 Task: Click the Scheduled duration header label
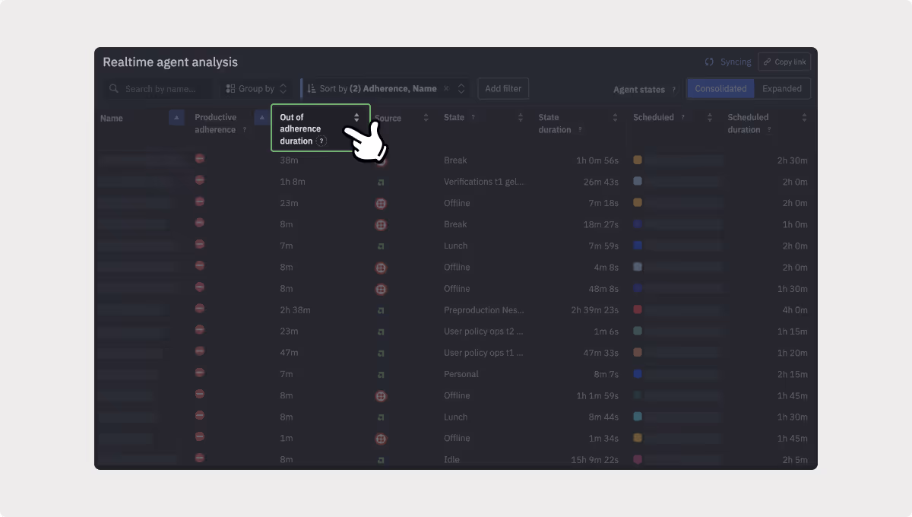coord(748,123)
